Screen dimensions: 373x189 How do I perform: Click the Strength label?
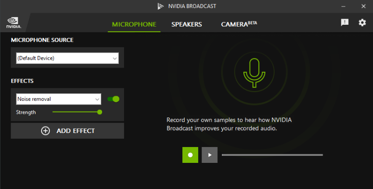click(x=26, y=112)
